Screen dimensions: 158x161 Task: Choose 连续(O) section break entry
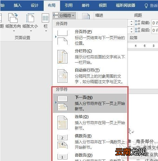point(90,123)
